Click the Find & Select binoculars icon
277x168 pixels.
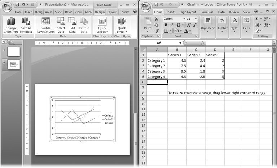coord(266,25)
